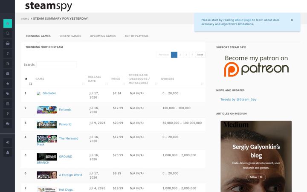Image resolution: width=307 pixels, height=192 pixels.
Task: Click the steamspy logo
Action: click(x=49, y=6)
